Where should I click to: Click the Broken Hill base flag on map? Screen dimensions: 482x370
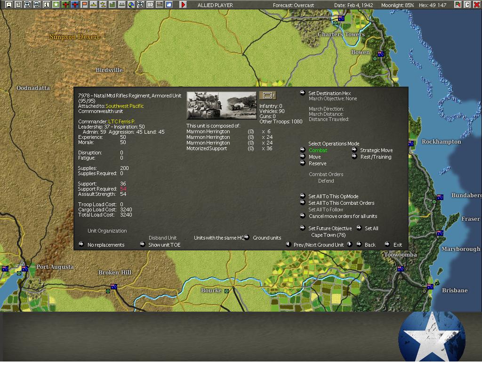tap(114, 286)
